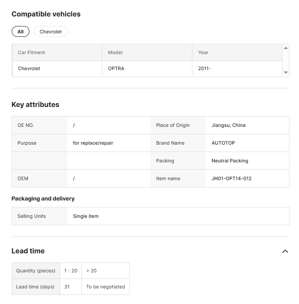Filter vehicles by the Chevrolet pill
The image size is (299, 304).
(x=51, y=32)
